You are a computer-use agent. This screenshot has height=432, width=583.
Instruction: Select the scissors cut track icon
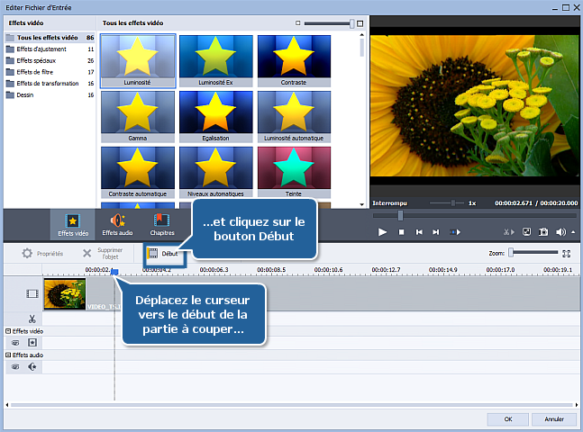tap(32, 318)
